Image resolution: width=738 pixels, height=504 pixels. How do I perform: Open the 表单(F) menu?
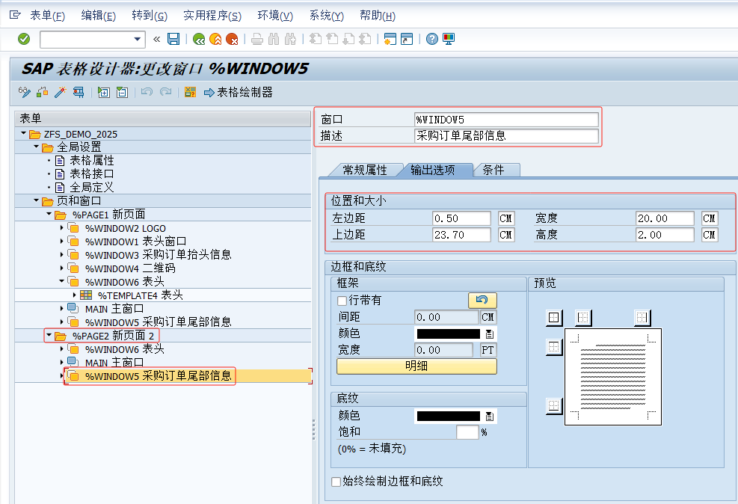point(48,16)
